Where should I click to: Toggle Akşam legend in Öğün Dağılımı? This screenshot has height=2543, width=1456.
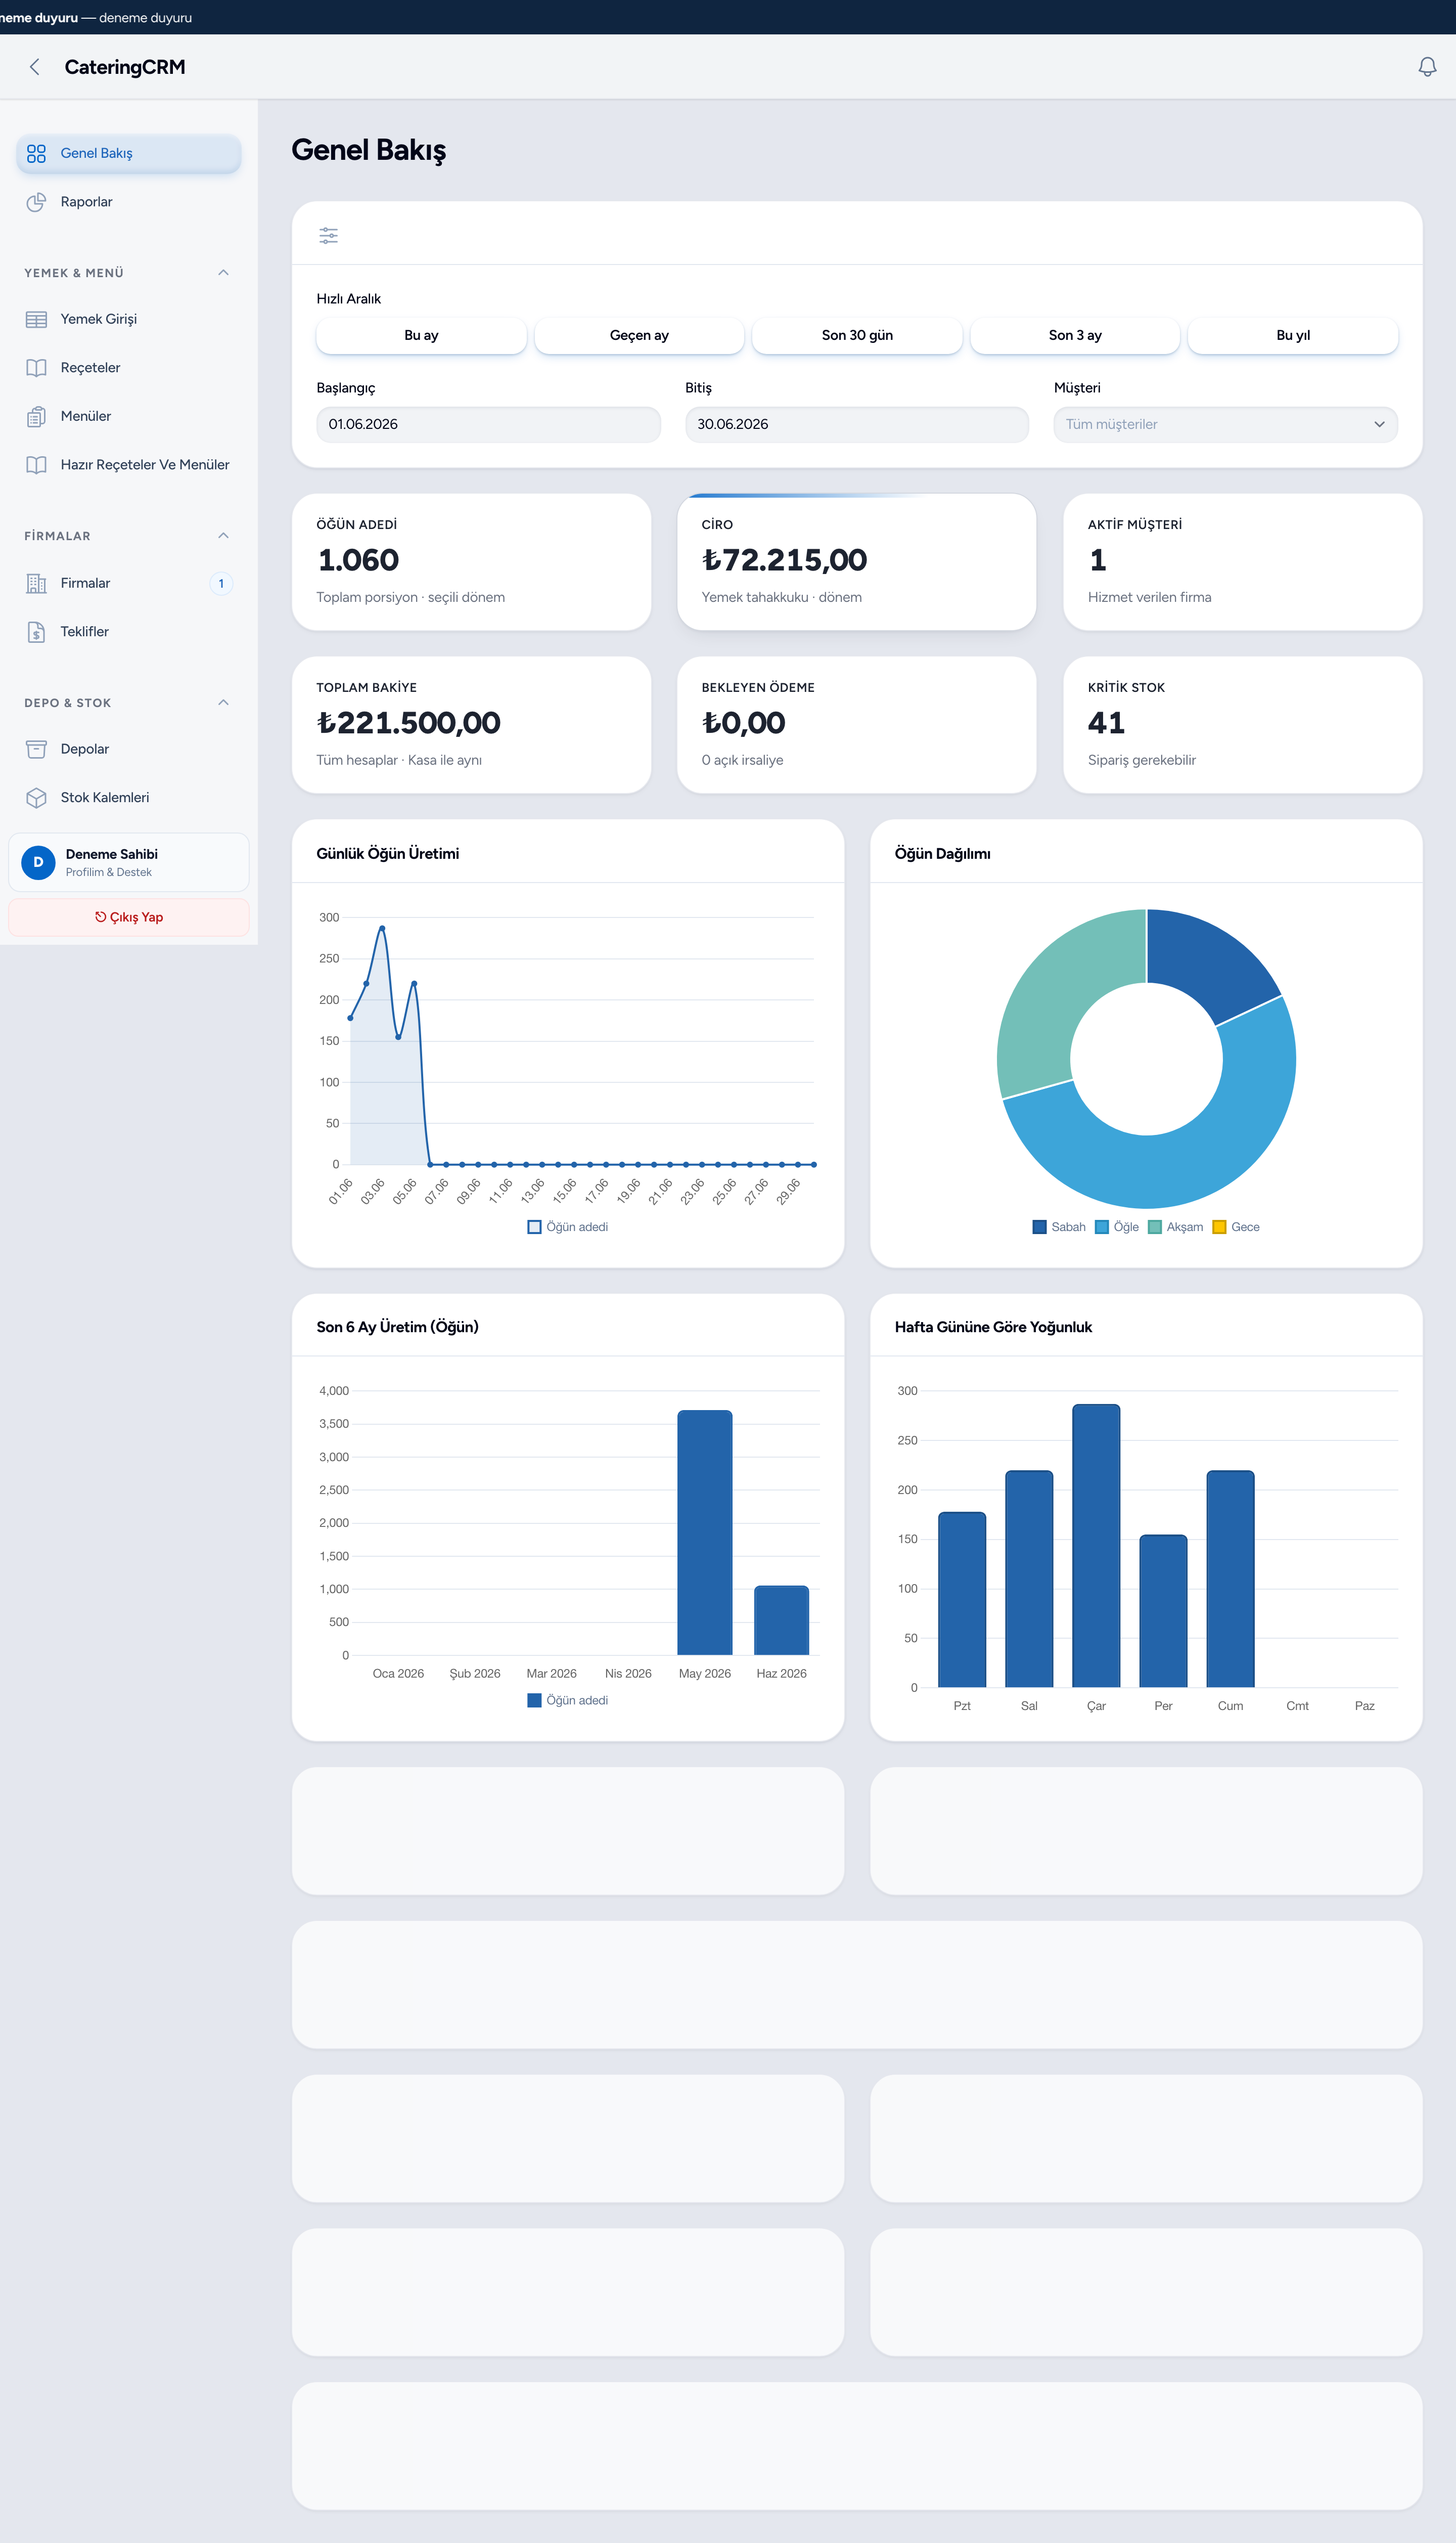(1175, 1227)
